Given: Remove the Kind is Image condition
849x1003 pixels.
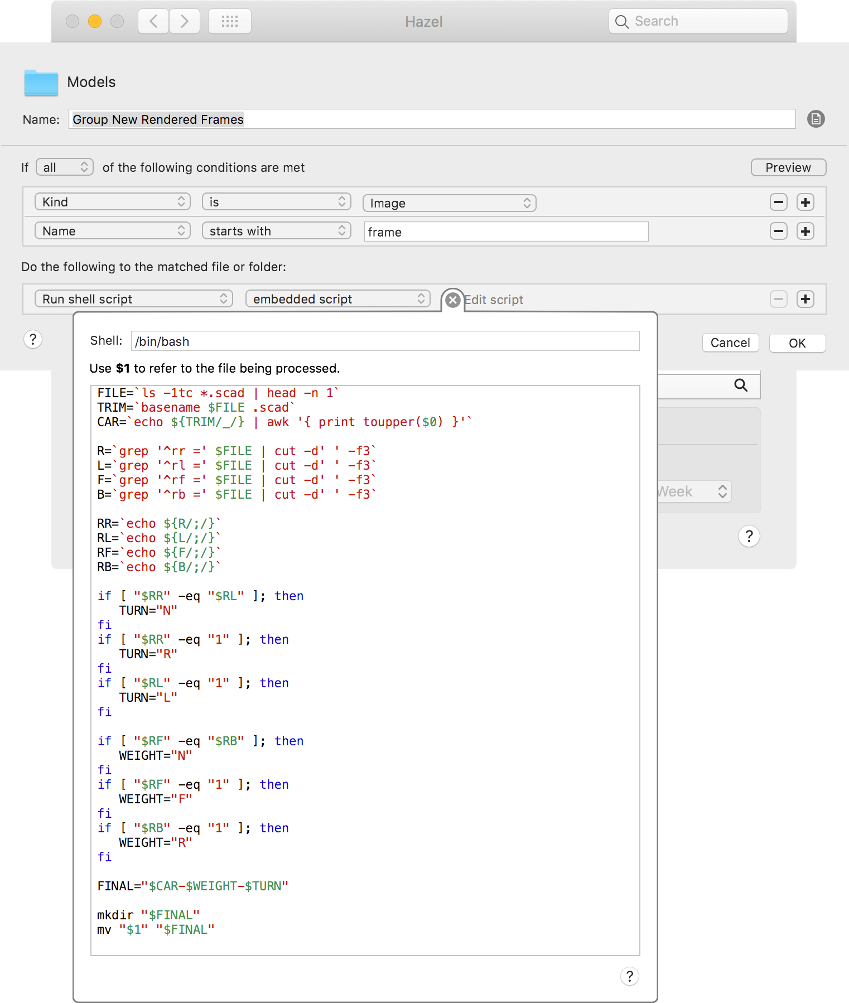Looking at the screenshot, I should [778, 202].
